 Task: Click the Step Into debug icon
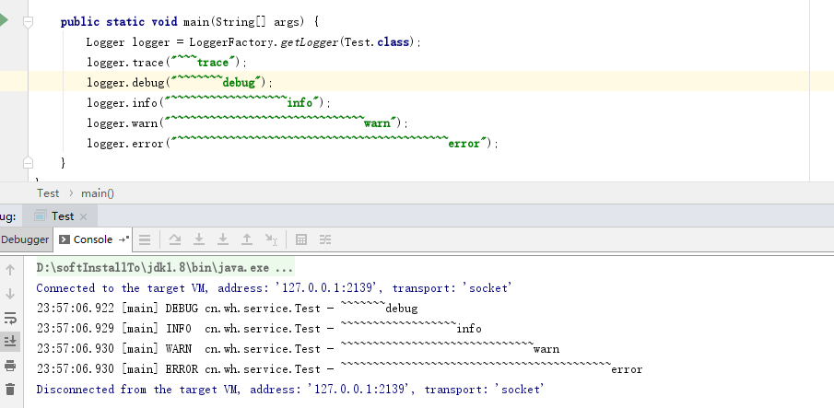tap(198, 239)
